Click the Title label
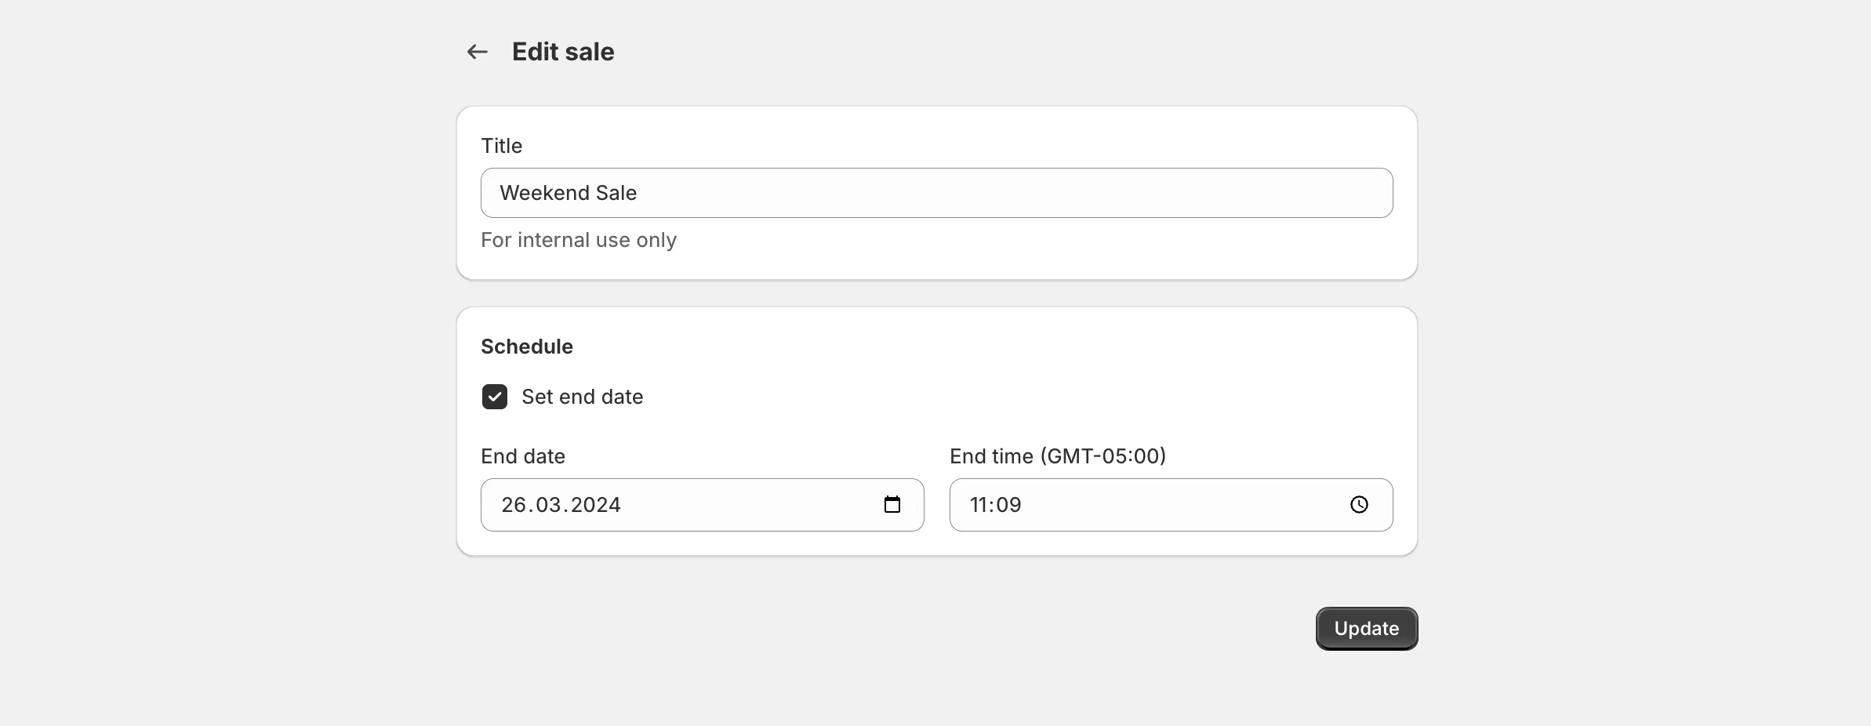The height and width of the screenshot is (726, 1871). pos(501,146)
